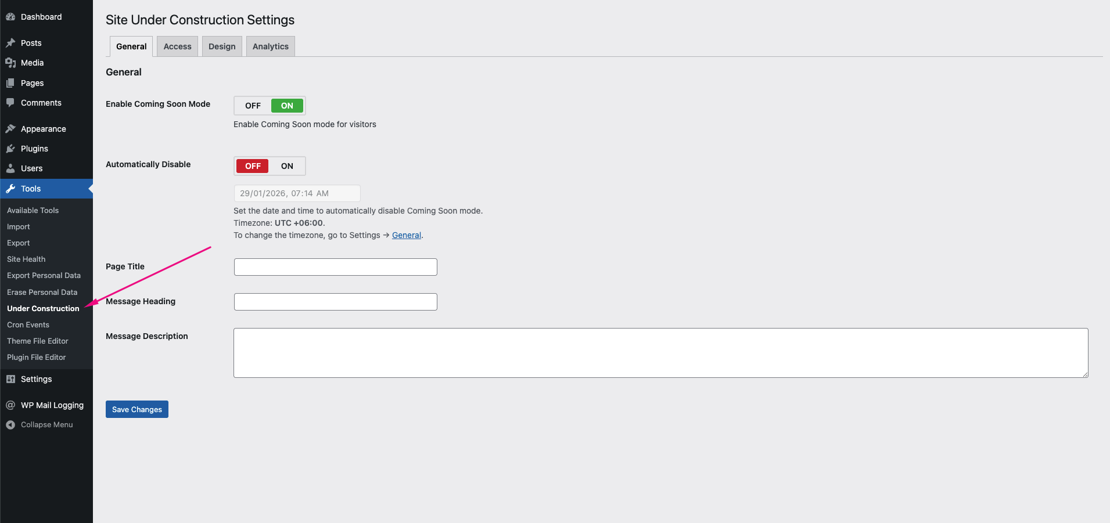Click the Save Changes button
The width and height of the screenshot is (1110, 523).
(x=136, y=409)
